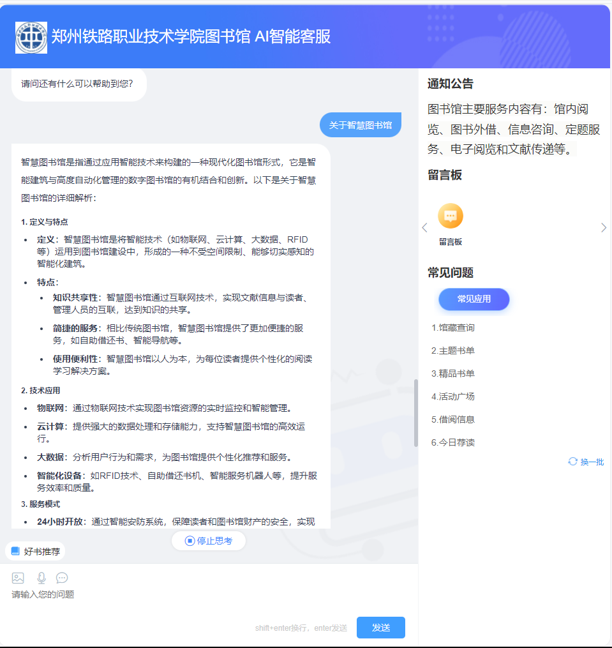Screen dimensions: 612x648
Task: Click the refresh icon beside 换一批
Action: click(x=572, y=462)
